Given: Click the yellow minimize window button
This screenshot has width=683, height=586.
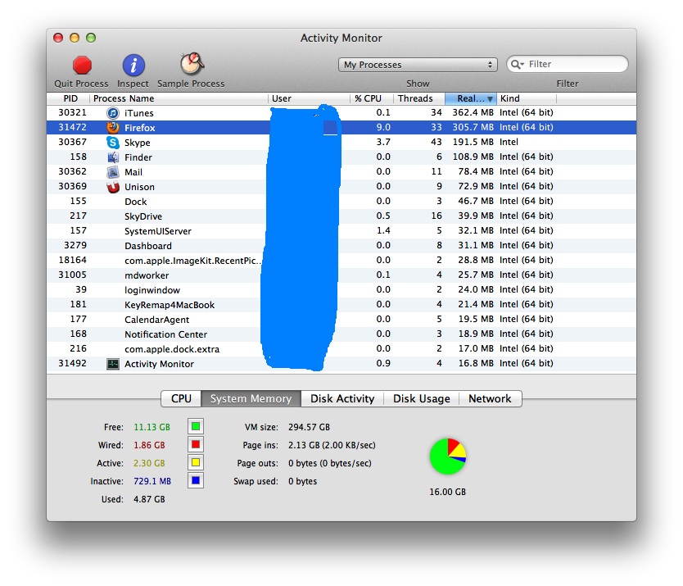Looking at the screenshot, I should [x=75, y=38].
